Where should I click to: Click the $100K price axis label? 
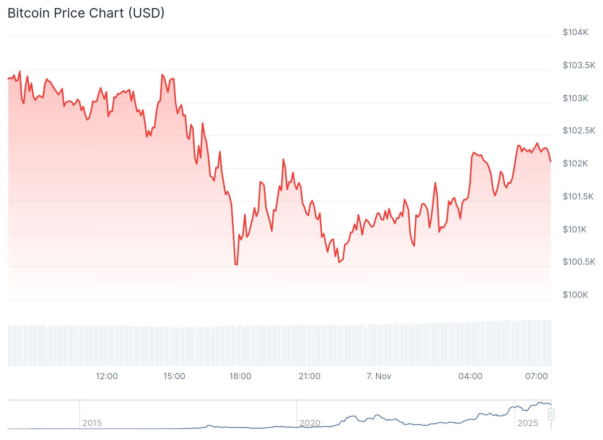click(x=575, y=295)
